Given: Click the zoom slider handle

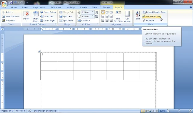Looking at the screenshot, I should pyautogui.click(x=179, y=111).
